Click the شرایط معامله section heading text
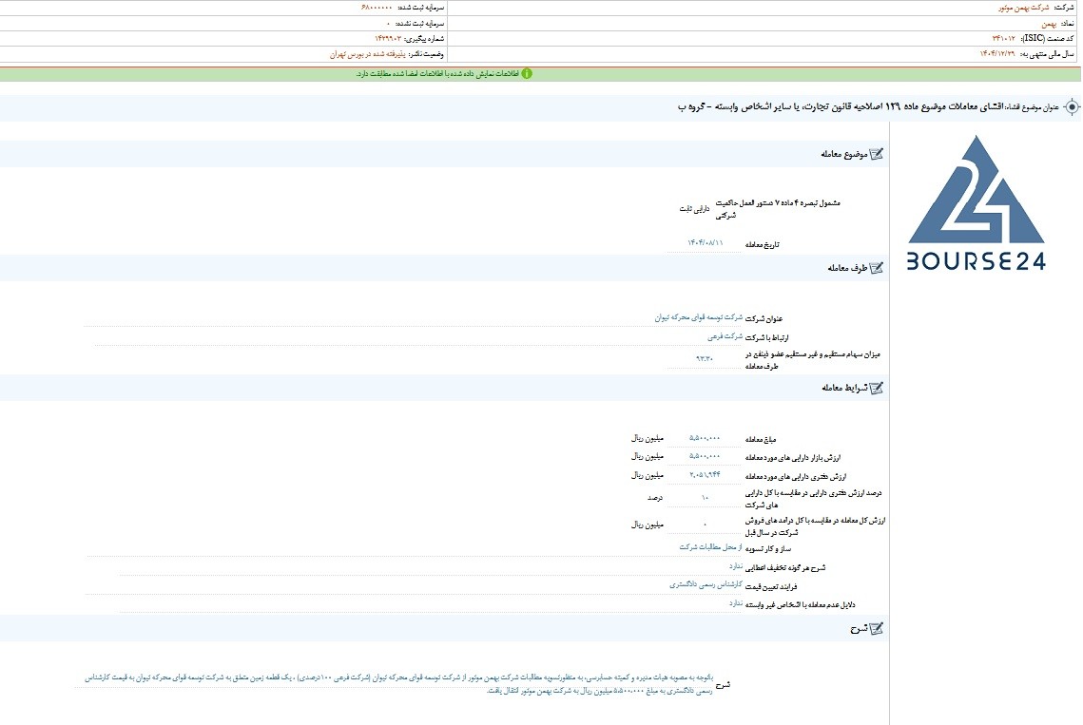 pos(844,388)
